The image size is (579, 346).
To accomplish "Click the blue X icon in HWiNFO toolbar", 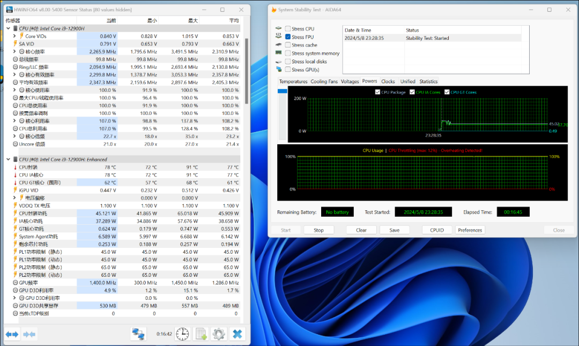I will (x=237, y=334).
